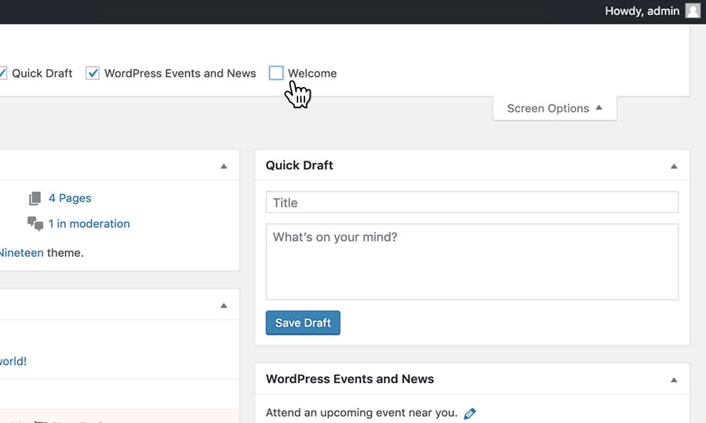This screenshot has width=706, height=423.
Task: Click the comments icon beside moderation
Action: (x=35, y=223)
